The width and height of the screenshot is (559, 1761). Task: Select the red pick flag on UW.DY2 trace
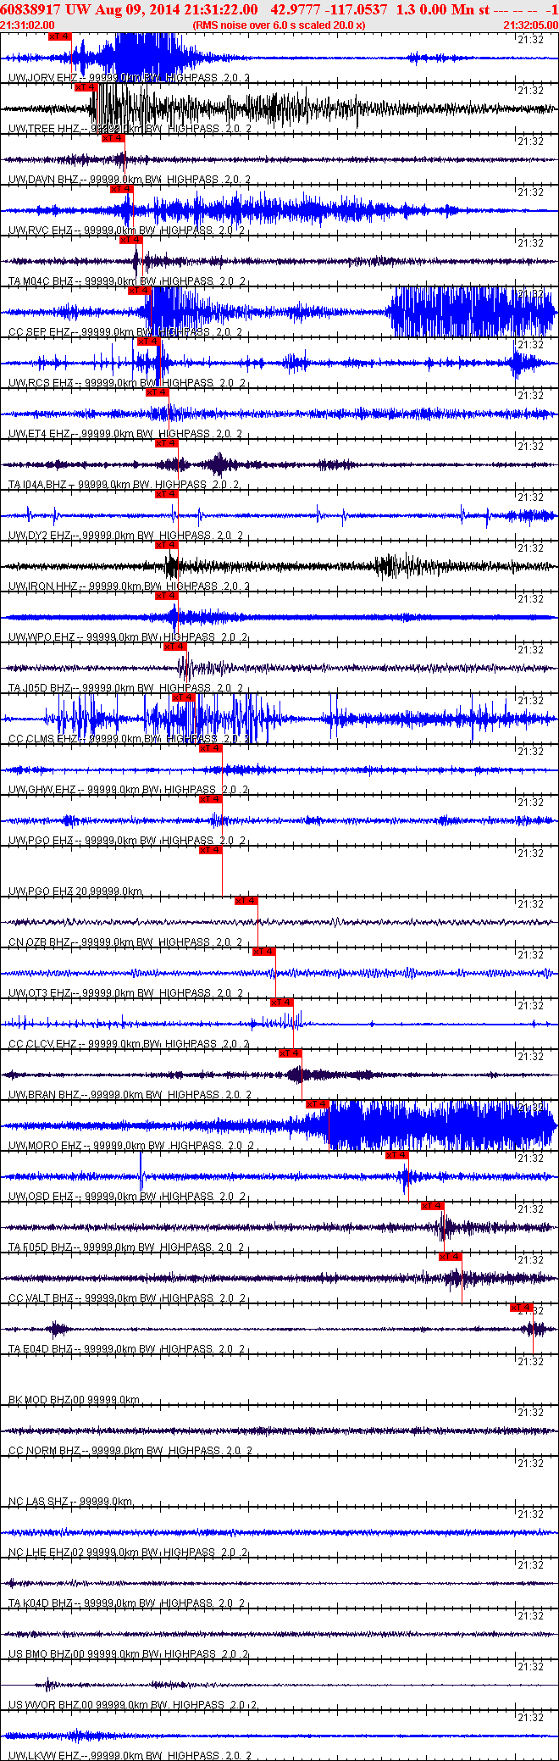(x=166, y=494)
